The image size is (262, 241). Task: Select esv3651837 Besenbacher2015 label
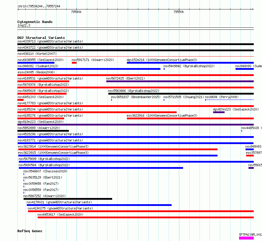tap(136, 97)
